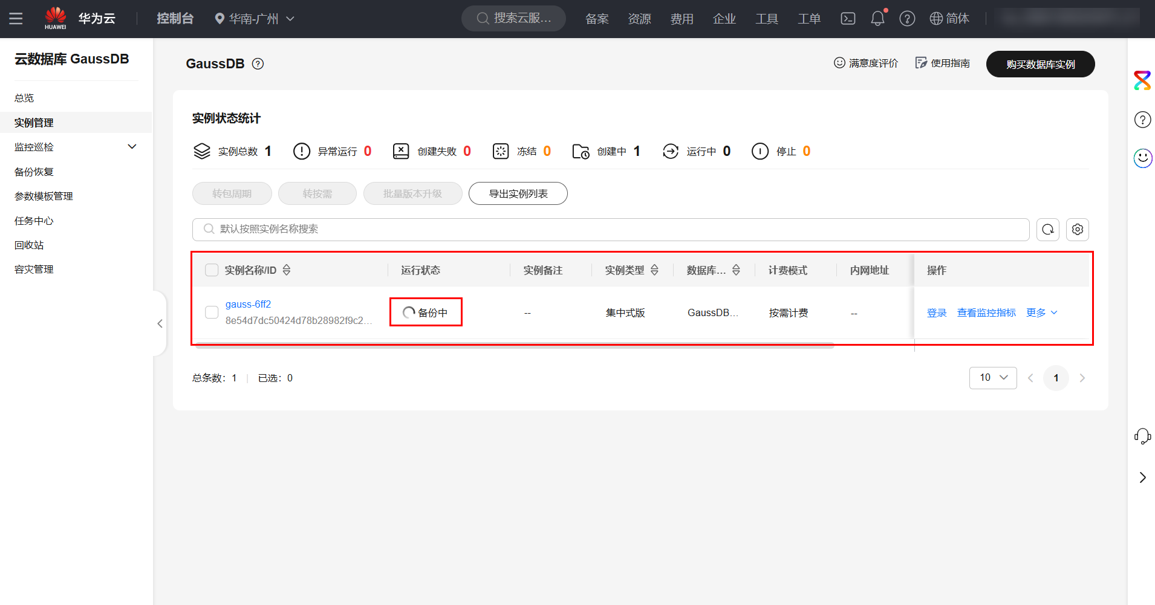Open table column settings gear
This screenshot has height=605, width=1155.
pos(1078,230)
